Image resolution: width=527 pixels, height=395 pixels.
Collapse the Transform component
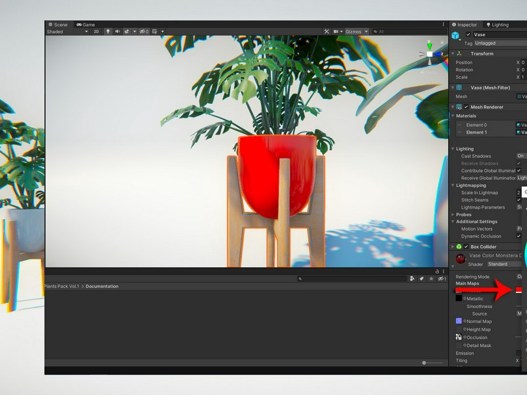453,53
